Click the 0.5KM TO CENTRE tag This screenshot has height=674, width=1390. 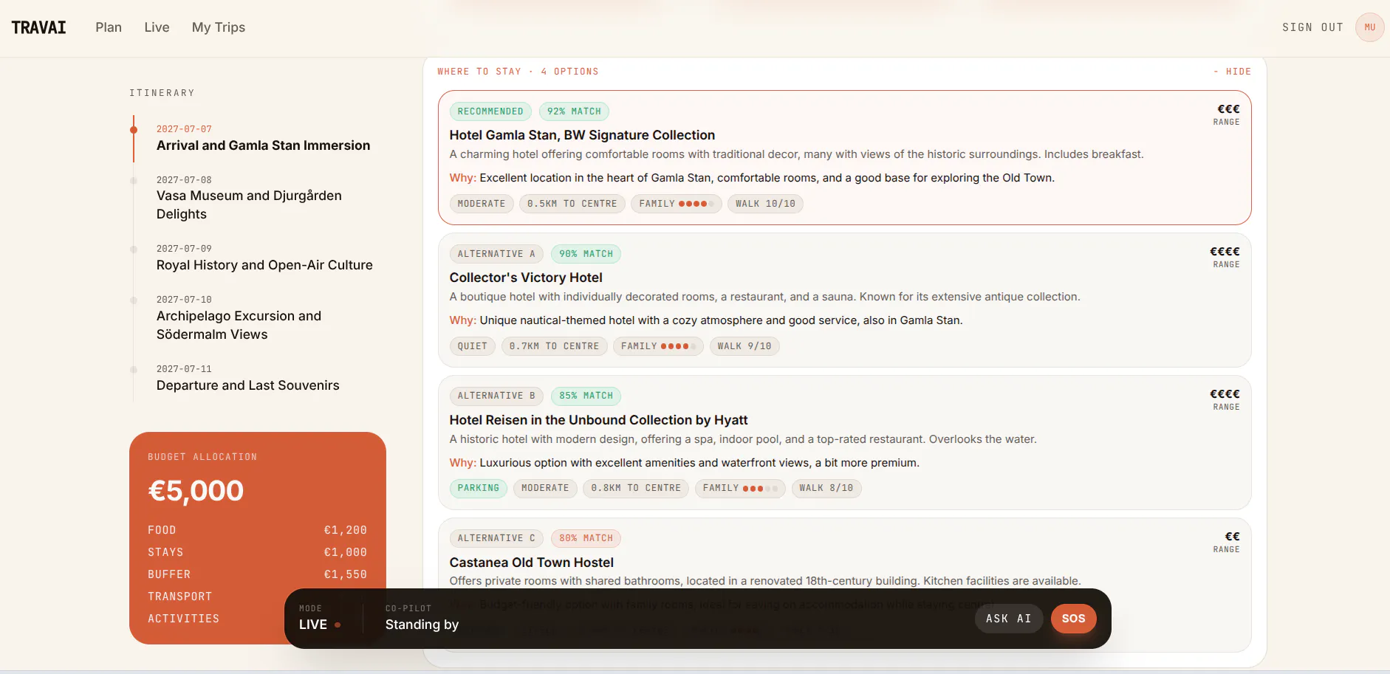coord(572,204)
